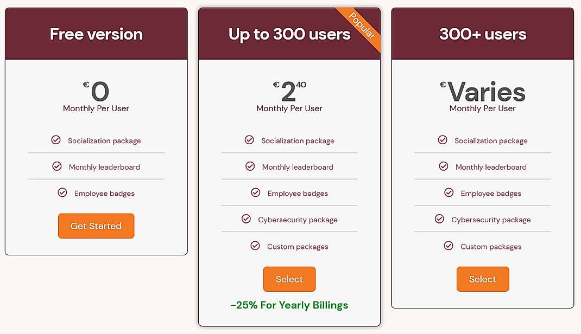Select the 300+ users header tab
The image size is (581, 334).
coord(483,33)
